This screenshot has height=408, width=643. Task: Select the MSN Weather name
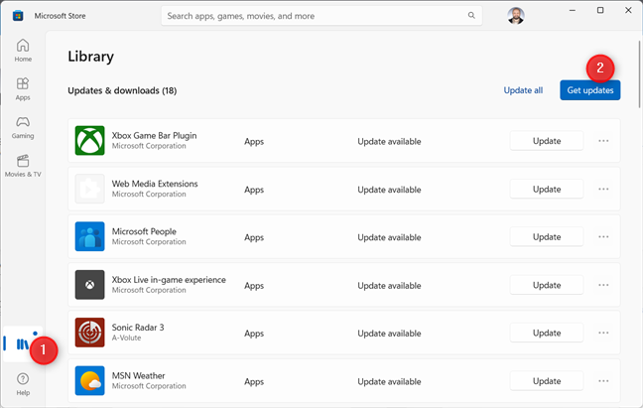[138, 375]
